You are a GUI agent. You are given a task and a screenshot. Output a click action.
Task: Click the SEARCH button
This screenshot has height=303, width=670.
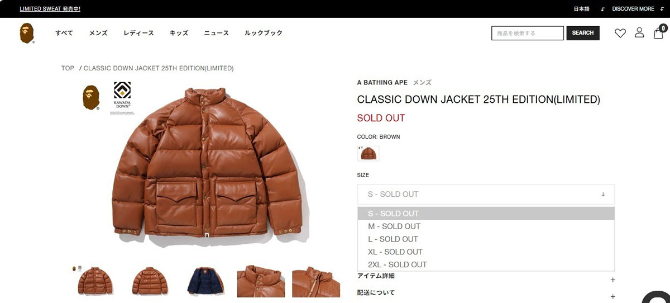click(583, 33)
